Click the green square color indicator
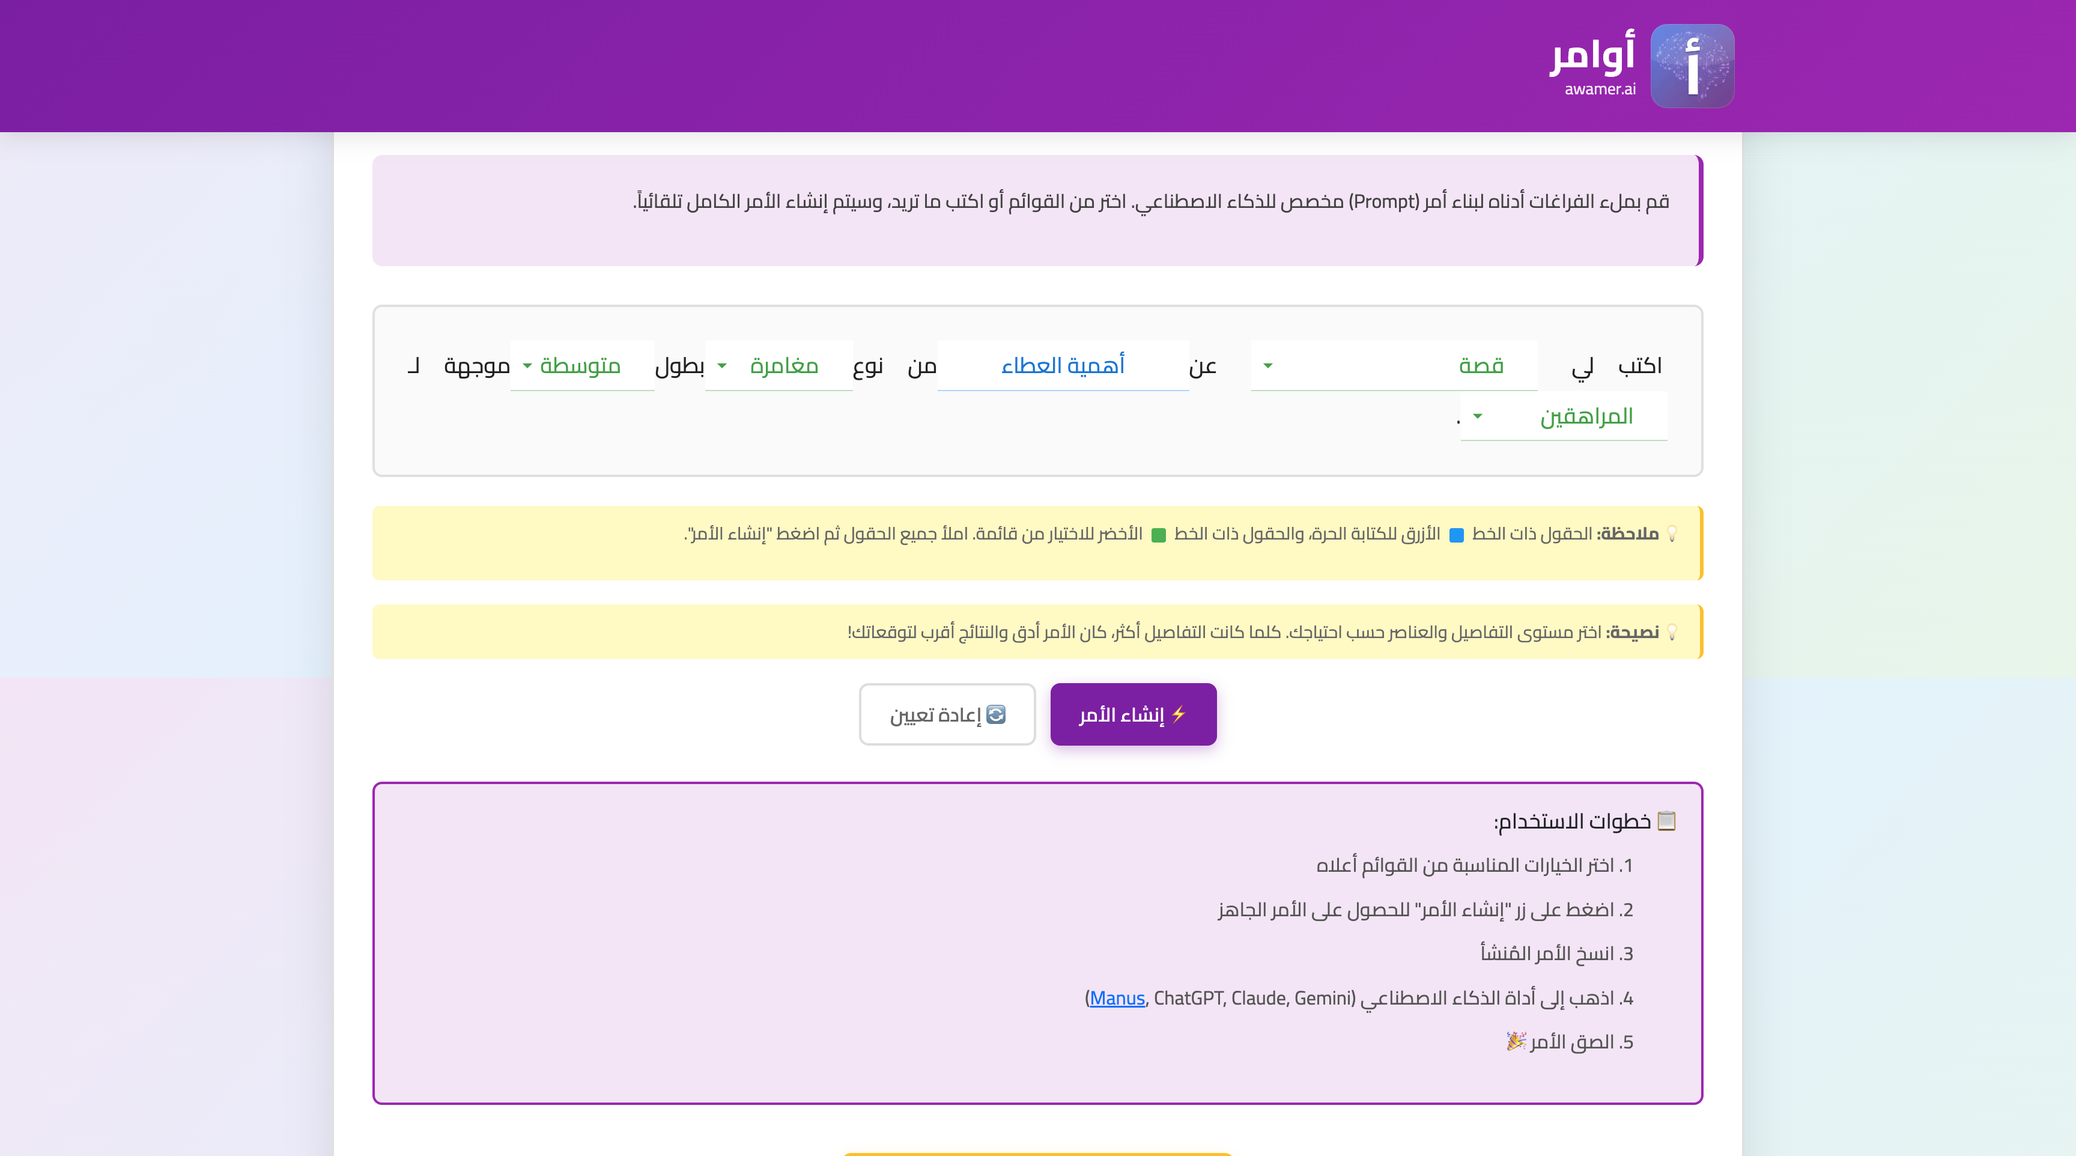2076x1156 pixels. [x=1158, y=535]
